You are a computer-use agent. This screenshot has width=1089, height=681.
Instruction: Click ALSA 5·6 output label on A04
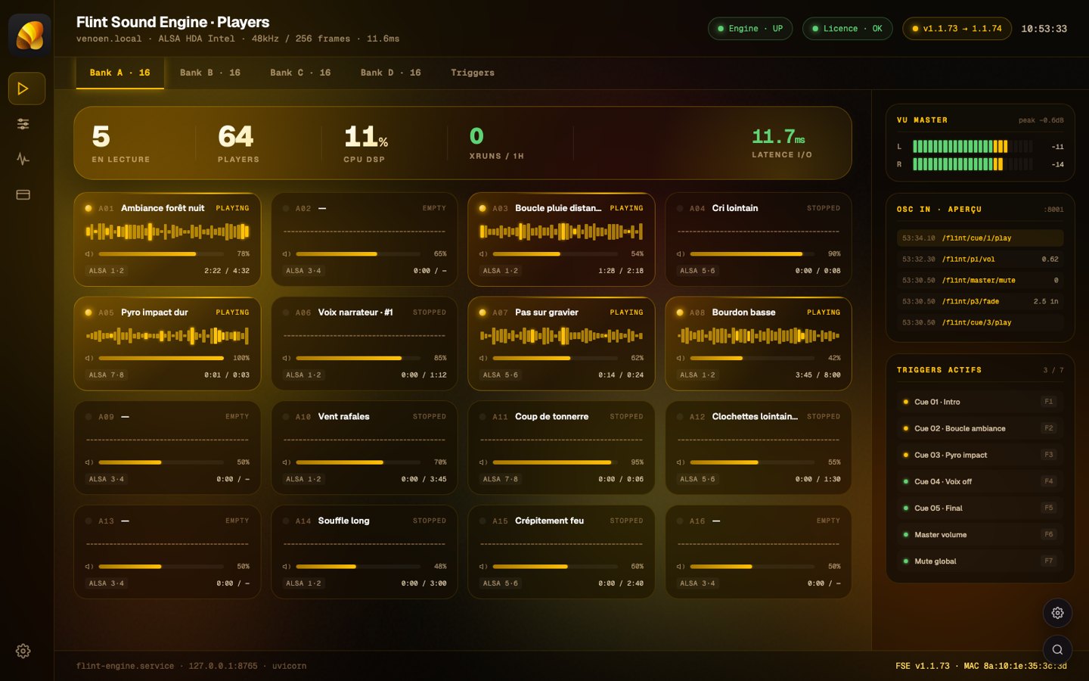point(697,271)
